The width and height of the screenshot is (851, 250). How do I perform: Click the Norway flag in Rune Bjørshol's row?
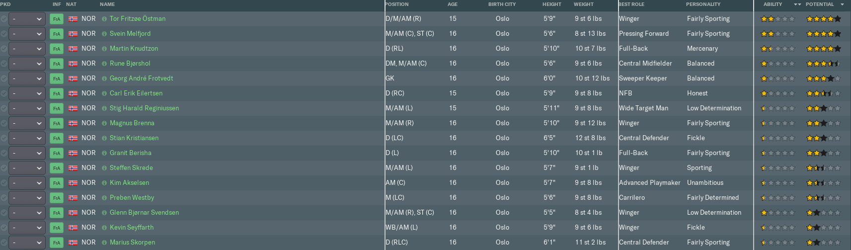point(73,64)
